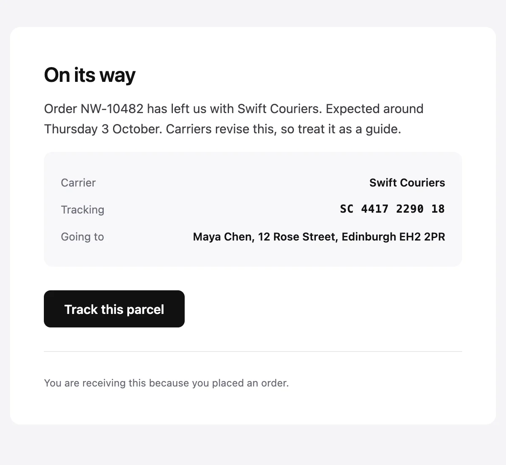Click the Track this parcel button
This screenshot has height=465, width=506.
pyautogui.click(x=114, y=309)
